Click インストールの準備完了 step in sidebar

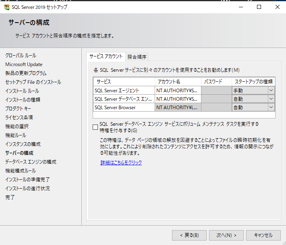click(x=27, y=179)
